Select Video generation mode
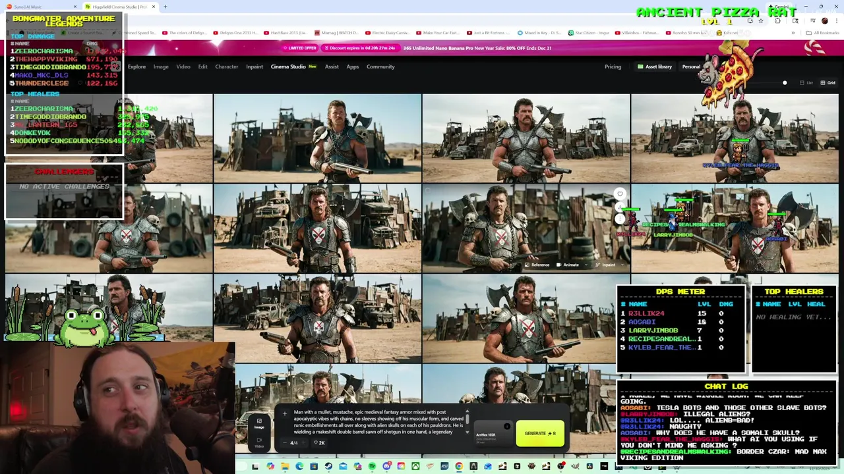The width and height of the screenshot is (844, 474). click(259, 442)
